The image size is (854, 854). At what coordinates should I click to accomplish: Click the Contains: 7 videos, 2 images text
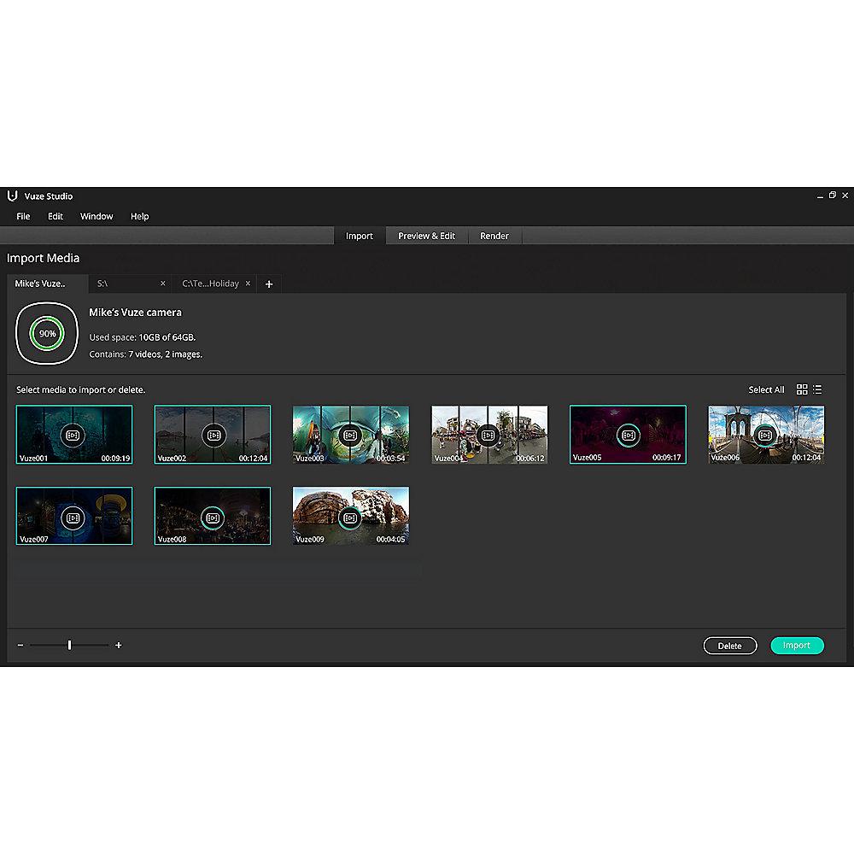pos(145,354)
